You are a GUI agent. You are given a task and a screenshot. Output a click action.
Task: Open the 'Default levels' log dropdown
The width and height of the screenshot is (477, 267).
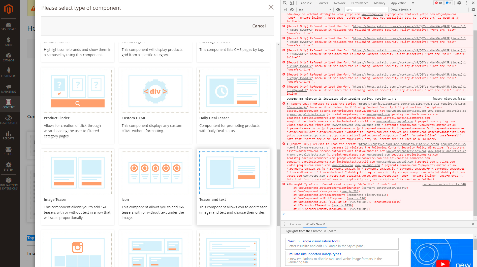400,10
